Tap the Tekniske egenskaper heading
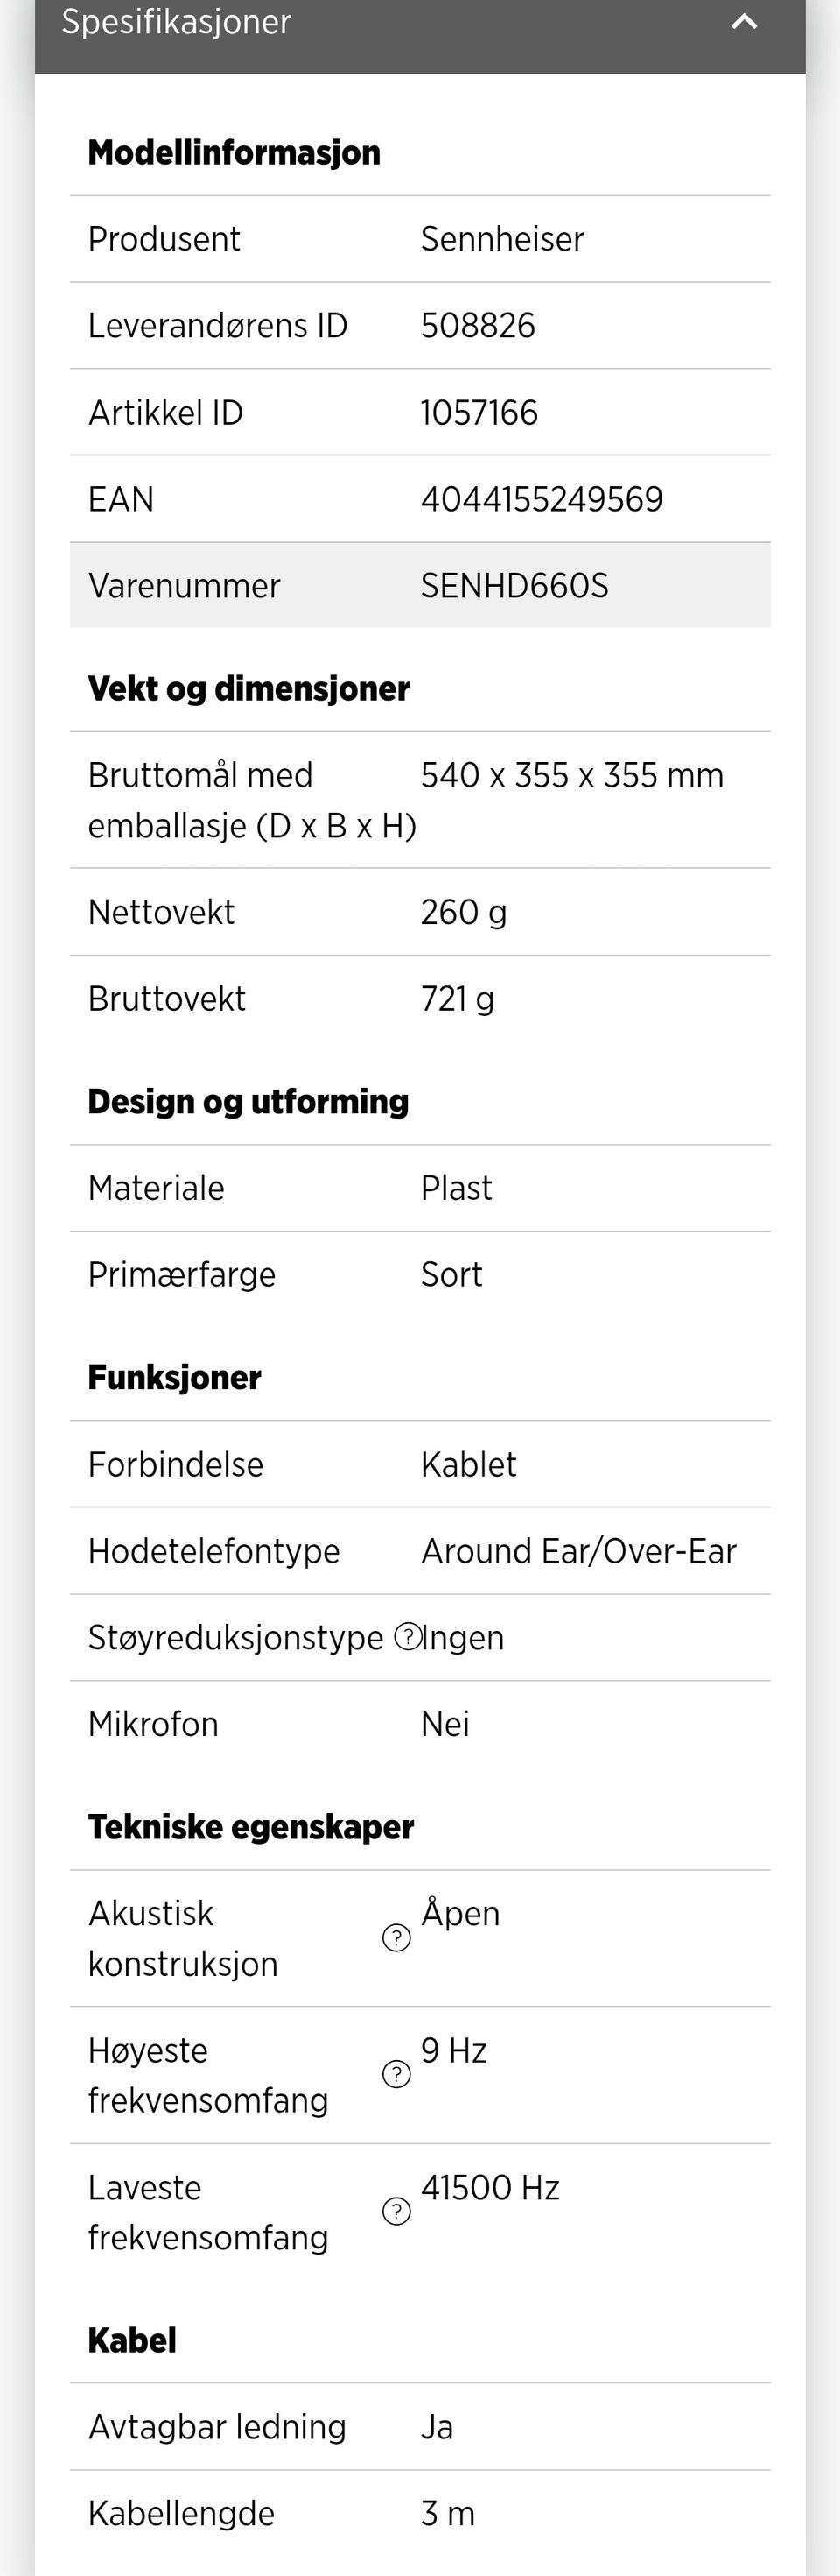 point(251,1827)
